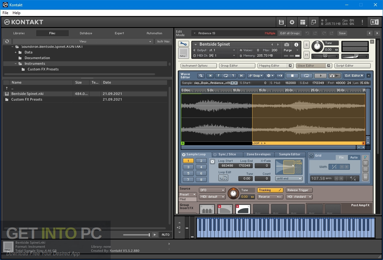Switch to the Libraries tab
The image size is (383, 260).
[x=19, y=33]
